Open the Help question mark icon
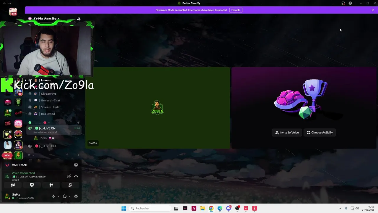This screenshot has width=378, height=213. (x=350, y=3)
